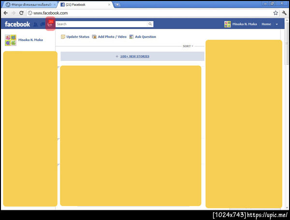This screenshot has height=220, width=290.
Task: Click the Ask Question icon
Action: [131, 37]
